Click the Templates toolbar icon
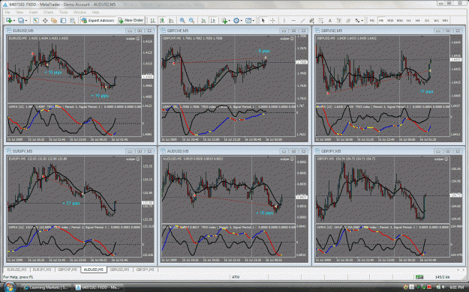 coord(248,20)
